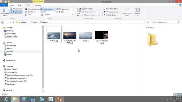Select the Favorites star header

tap(9, 28)
